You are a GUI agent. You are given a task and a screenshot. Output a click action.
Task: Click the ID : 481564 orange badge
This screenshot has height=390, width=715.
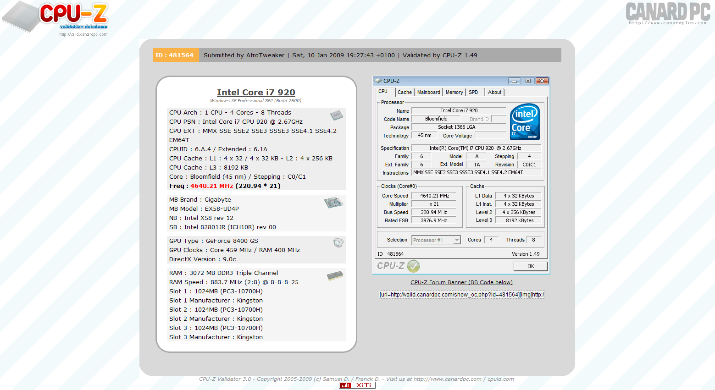point(176,55)
